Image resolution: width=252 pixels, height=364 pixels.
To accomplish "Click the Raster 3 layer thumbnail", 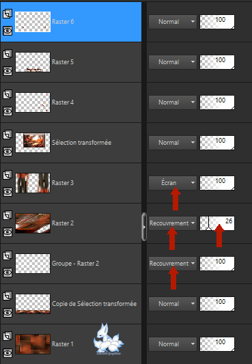I will point(33,183).
